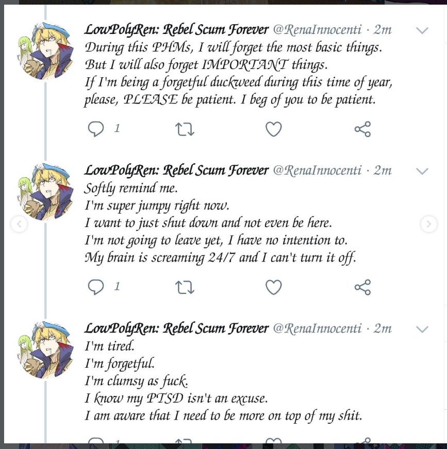The image size is (447, 449).
Task: Click reply icon on the PHMs tweet
Action: [96, 129]
